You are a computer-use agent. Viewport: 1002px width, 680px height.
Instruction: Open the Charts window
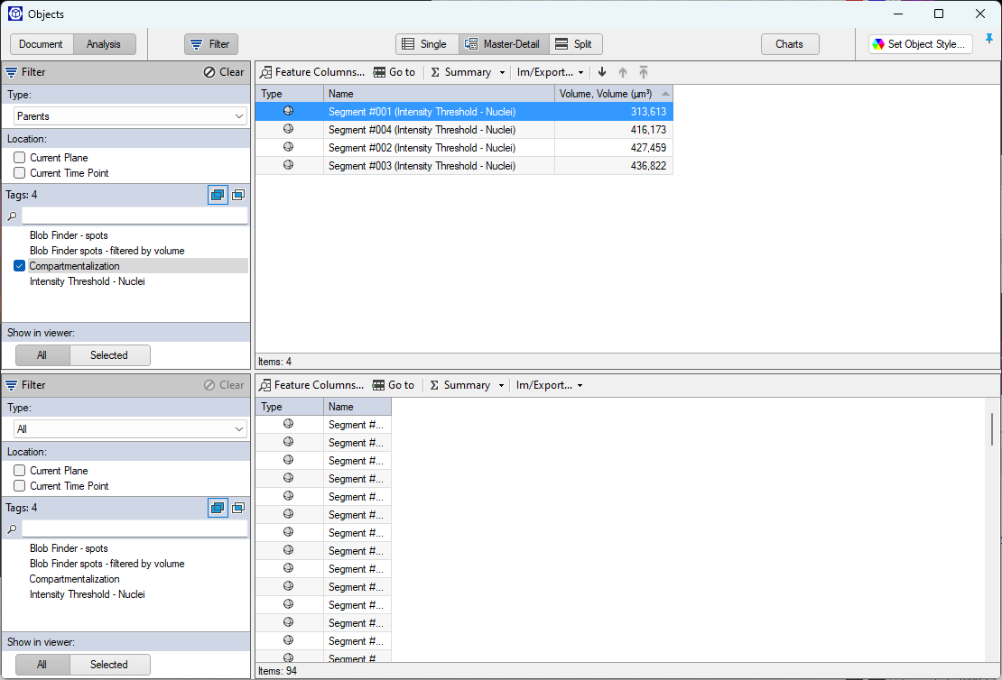click(x=789, y=43)
